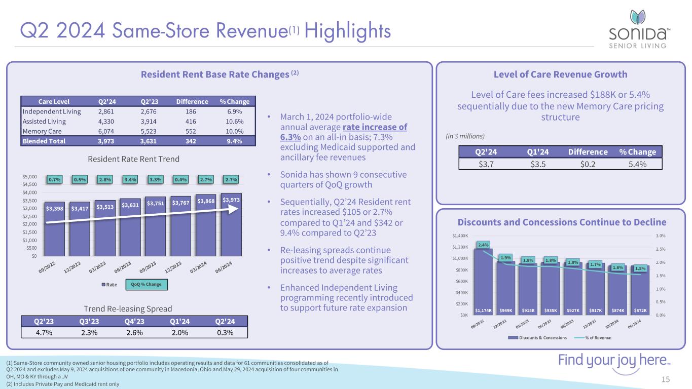This screenshot has width=692, height=389.
Task: Click the % of Revenue line legend item
Action: [x=589, y=338]
